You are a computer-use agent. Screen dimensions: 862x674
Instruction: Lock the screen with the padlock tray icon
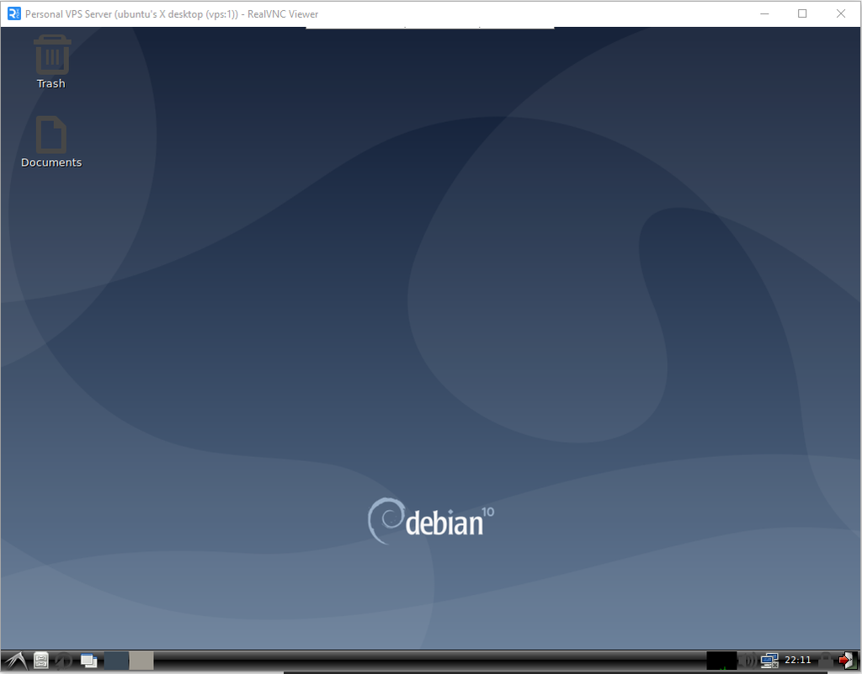825,661
